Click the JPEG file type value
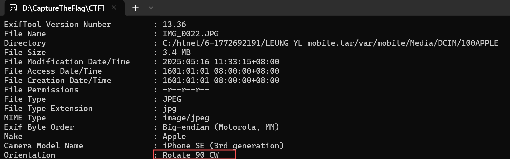Screen dimensions: 510x159 (172, 99)
